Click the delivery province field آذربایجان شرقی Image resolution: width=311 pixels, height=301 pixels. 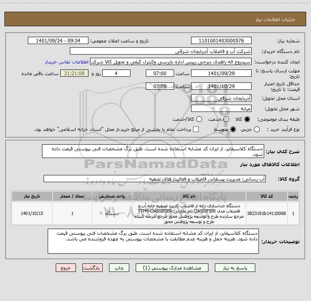coord(221,98)
